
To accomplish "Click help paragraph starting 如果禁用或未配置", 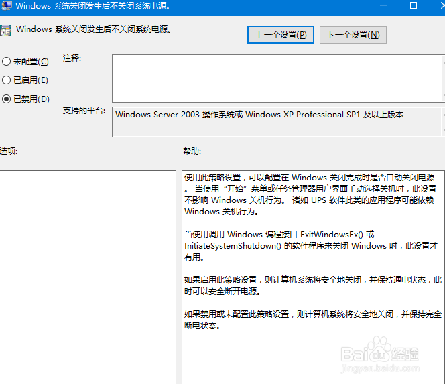I will point(313,320).
